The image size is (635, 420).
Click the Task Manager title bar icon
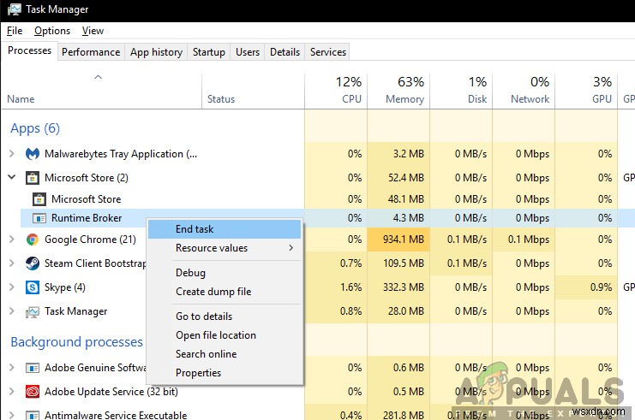click(x=14, y=9)
